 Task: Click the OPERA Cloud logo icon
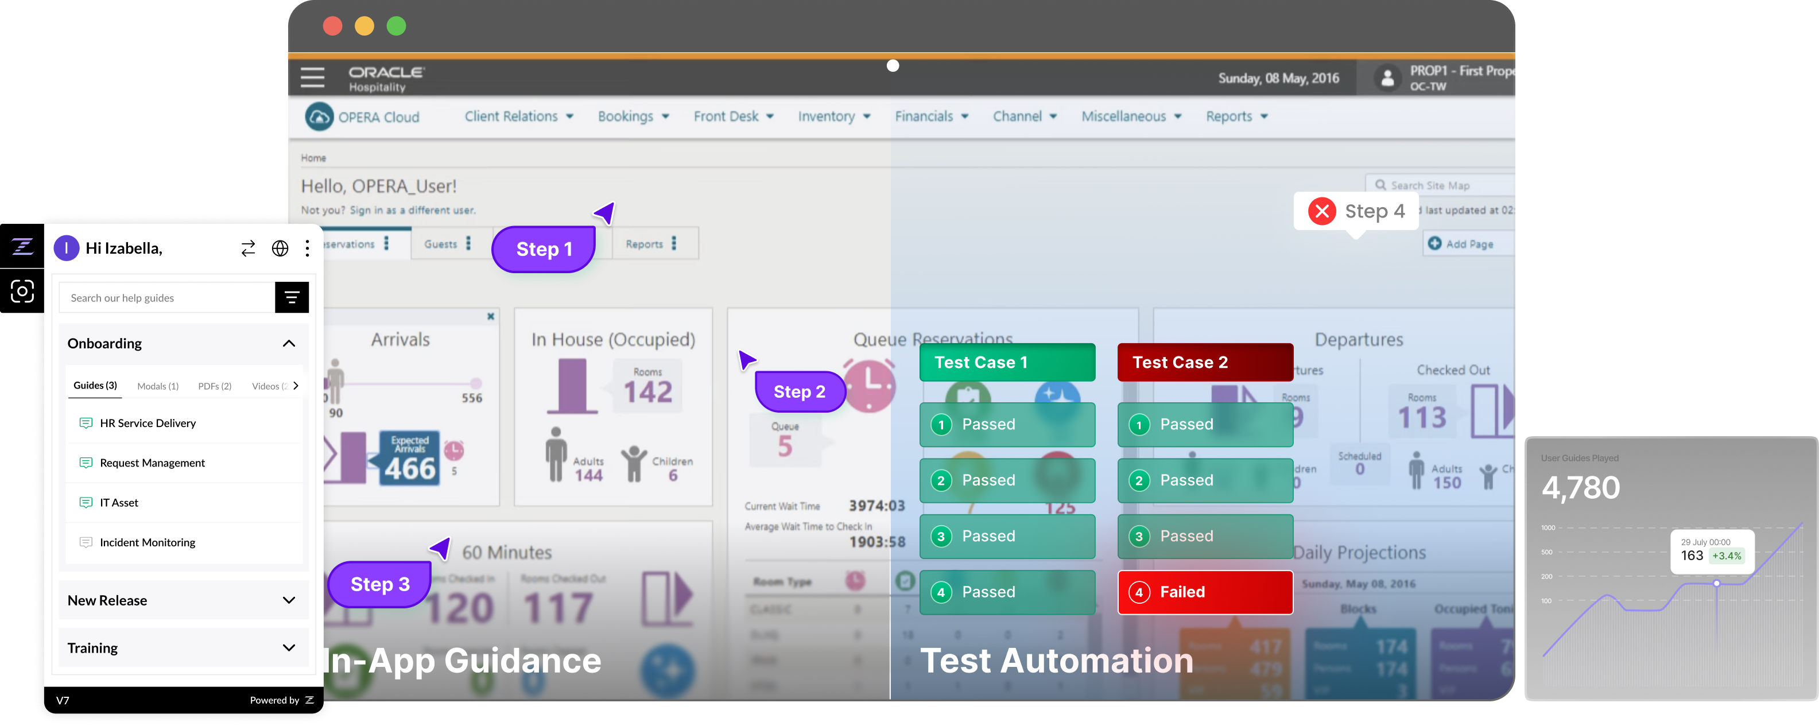coord(319,117)
